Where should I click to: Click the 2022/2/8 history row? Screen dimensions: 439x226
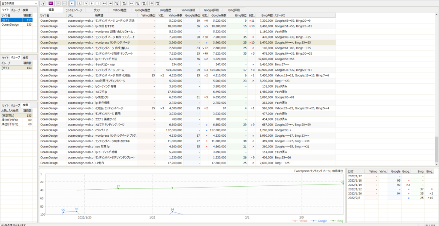[391, 198]
